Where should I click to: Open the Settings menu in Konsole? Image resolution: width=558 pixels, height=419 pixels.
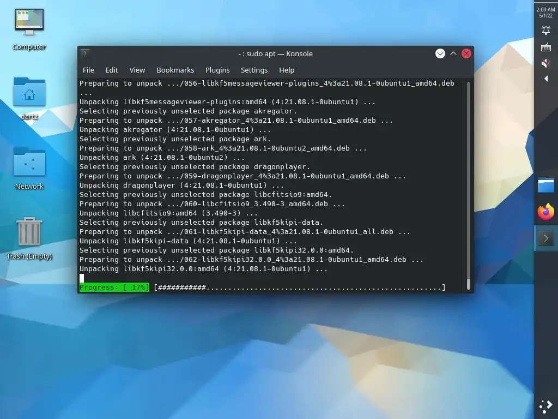tap(254, 70)
